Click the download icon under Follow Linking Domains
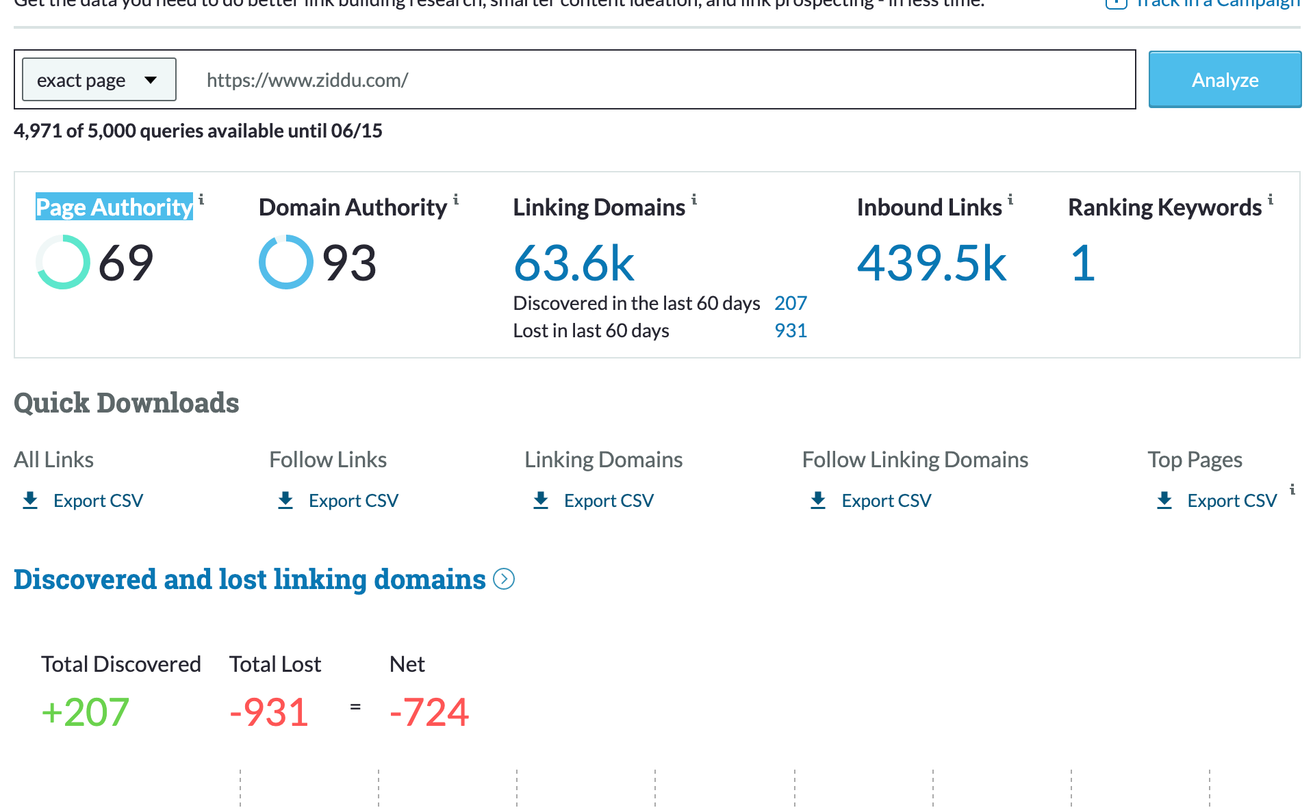 point(817,500)
